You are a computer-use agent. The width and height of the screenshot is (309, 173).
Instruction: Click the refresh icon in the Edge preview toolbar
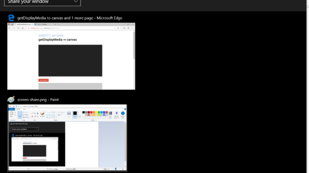[x=18, y=28]
